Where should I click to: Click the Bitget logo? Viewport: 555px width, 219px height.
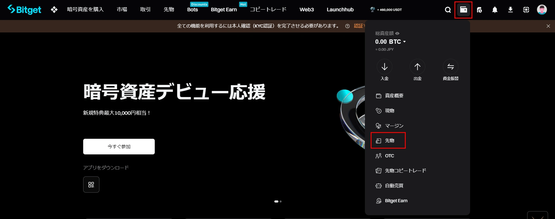point(24,10)
